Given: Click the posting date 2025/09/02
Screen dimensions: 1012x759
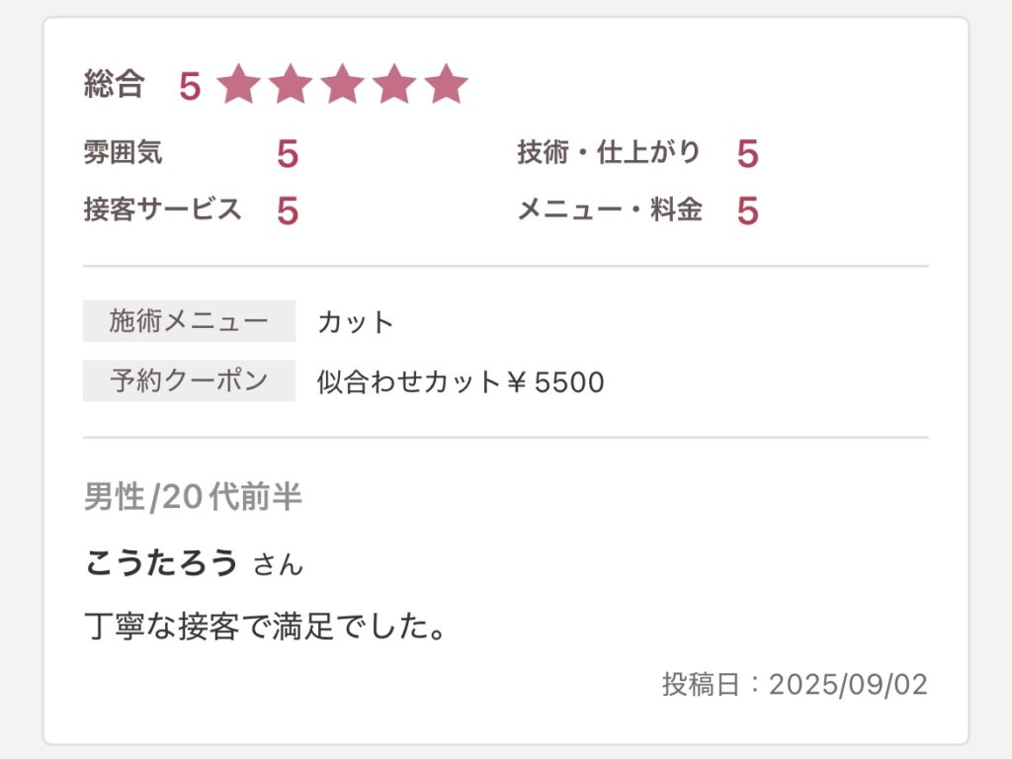Looking at the screenshot, I should coord(848,685).
